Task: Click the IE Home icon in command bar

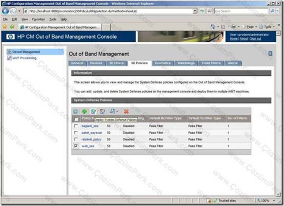Action: 213,27
